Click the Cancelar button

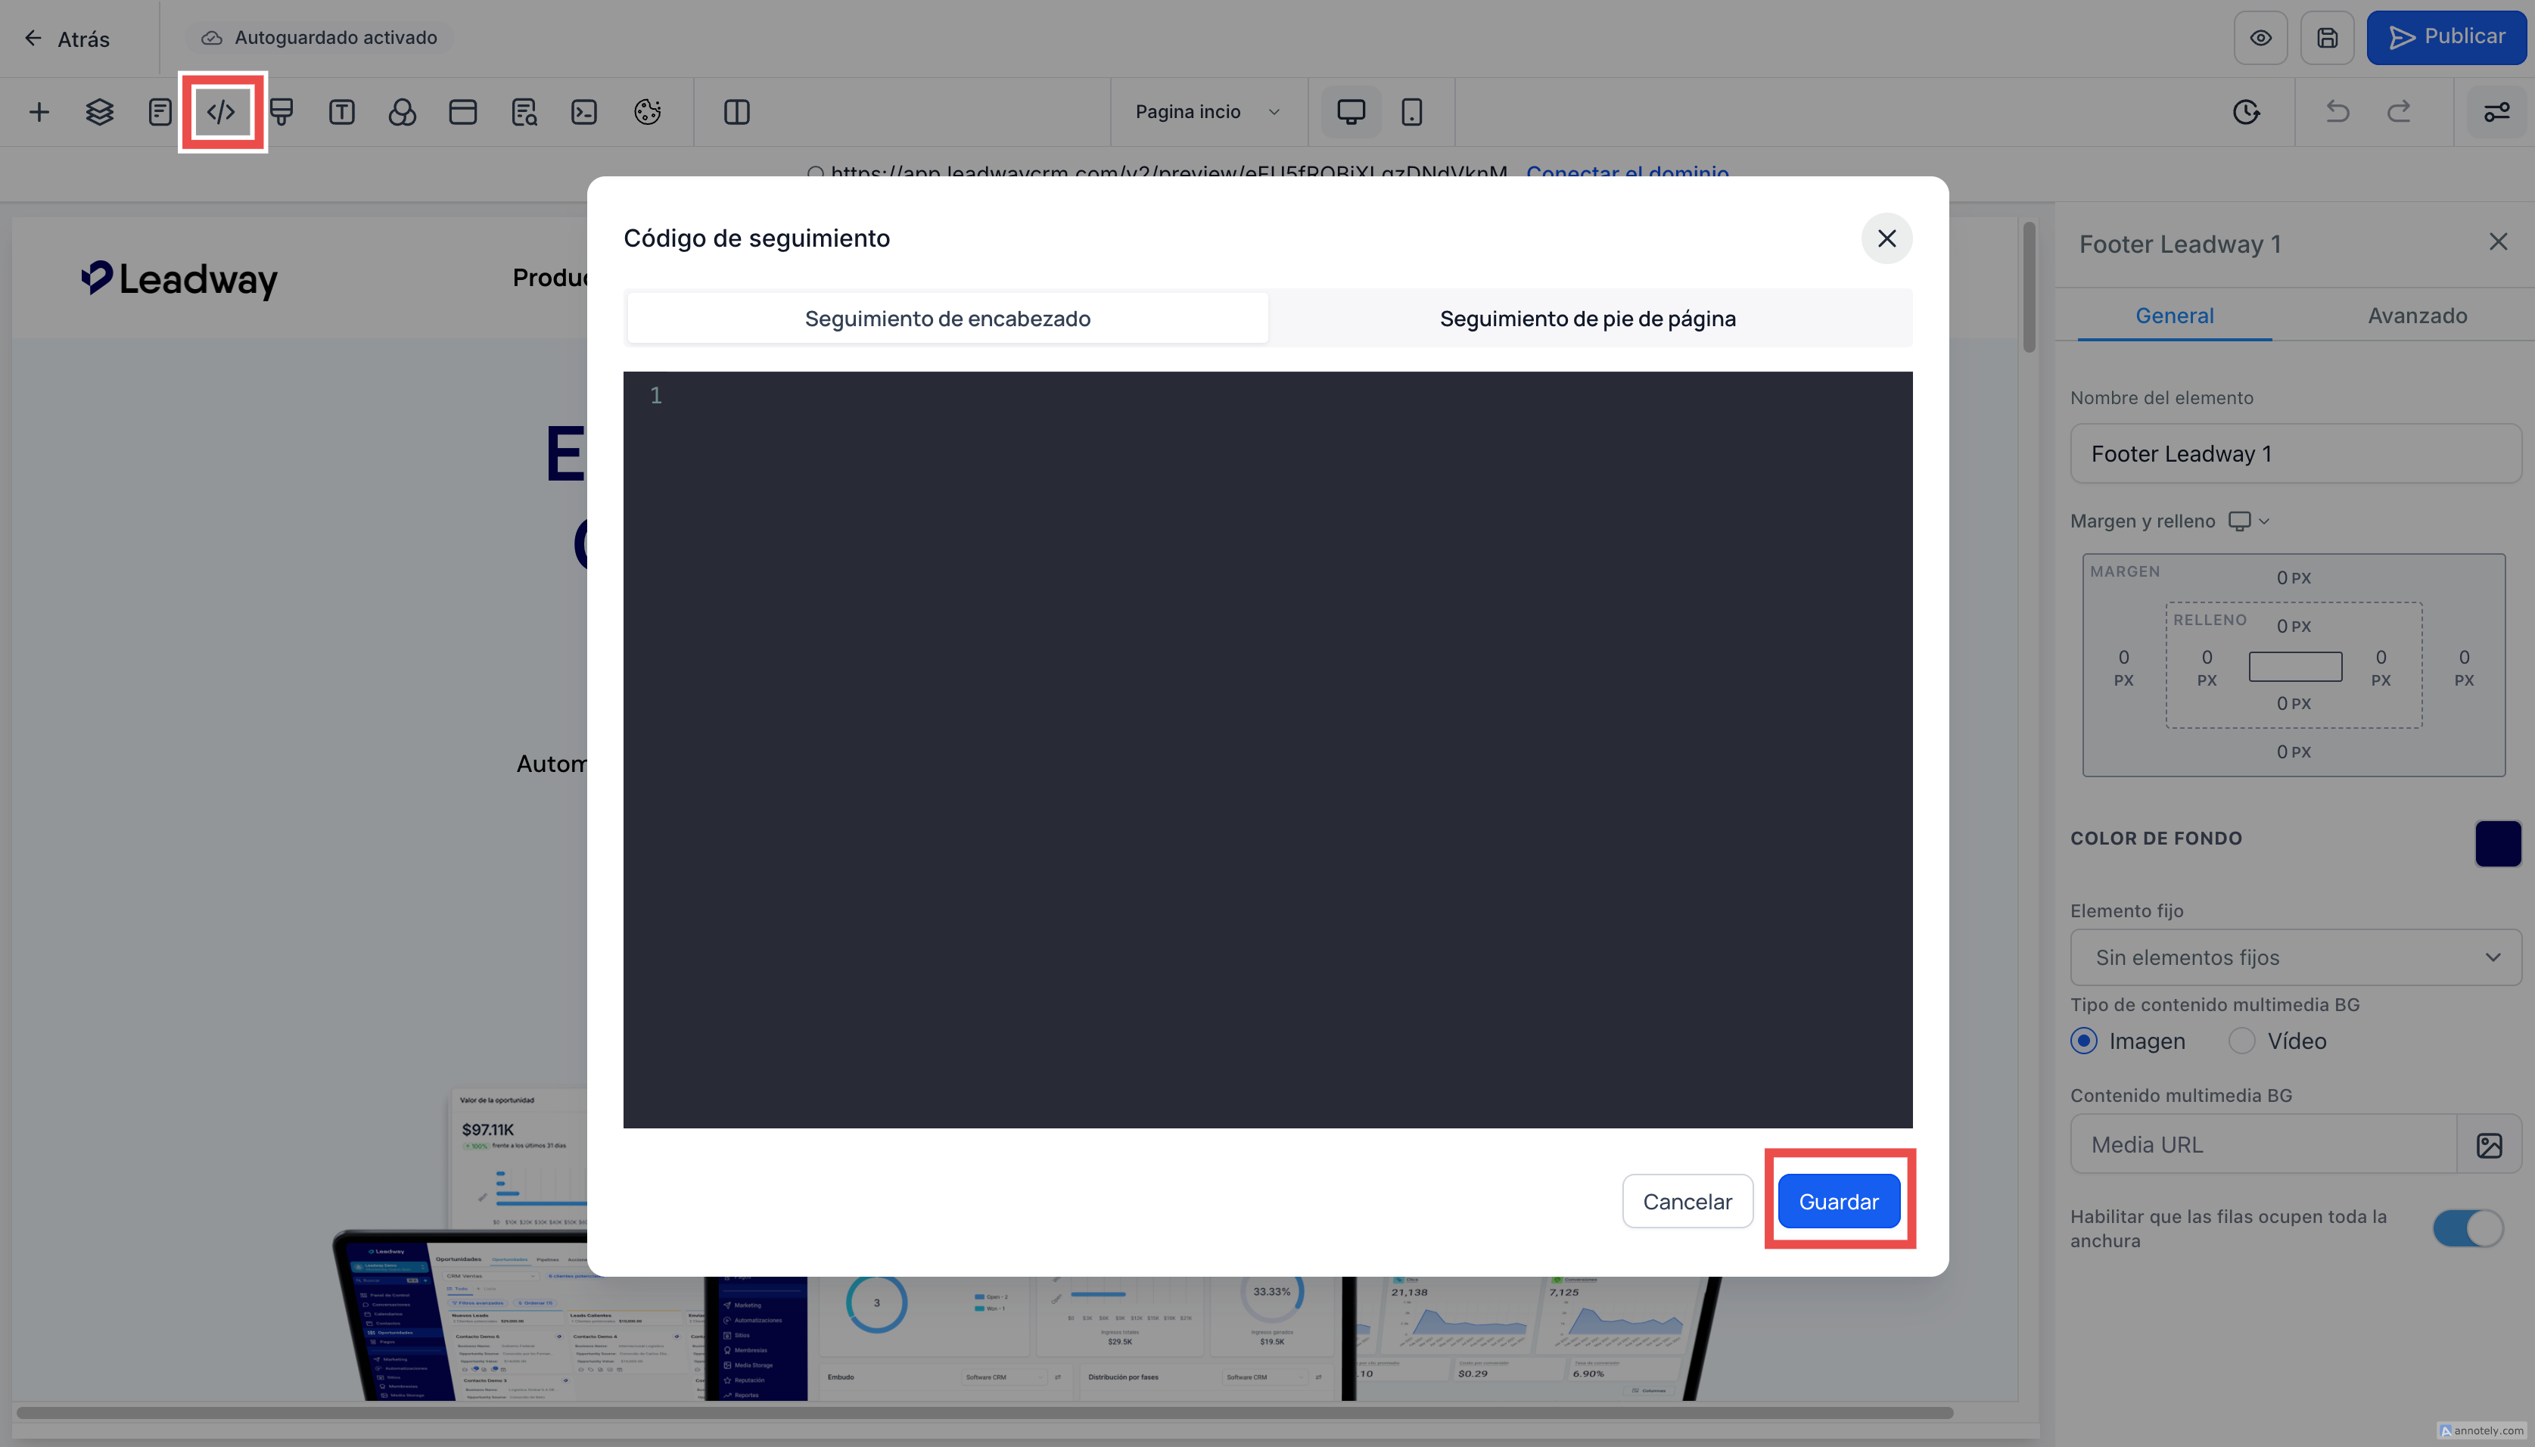[1687, 1202]
